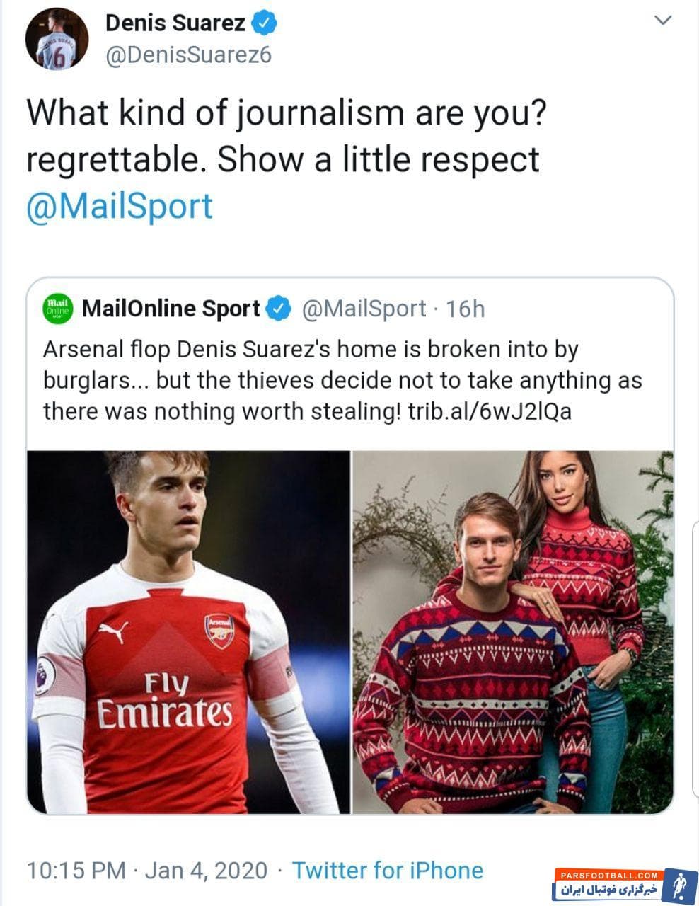Click the gray @MailSport handle in quoted tweet
This screenshot has height=906, width=699.
pyautogui.click(x=364, y=309)
